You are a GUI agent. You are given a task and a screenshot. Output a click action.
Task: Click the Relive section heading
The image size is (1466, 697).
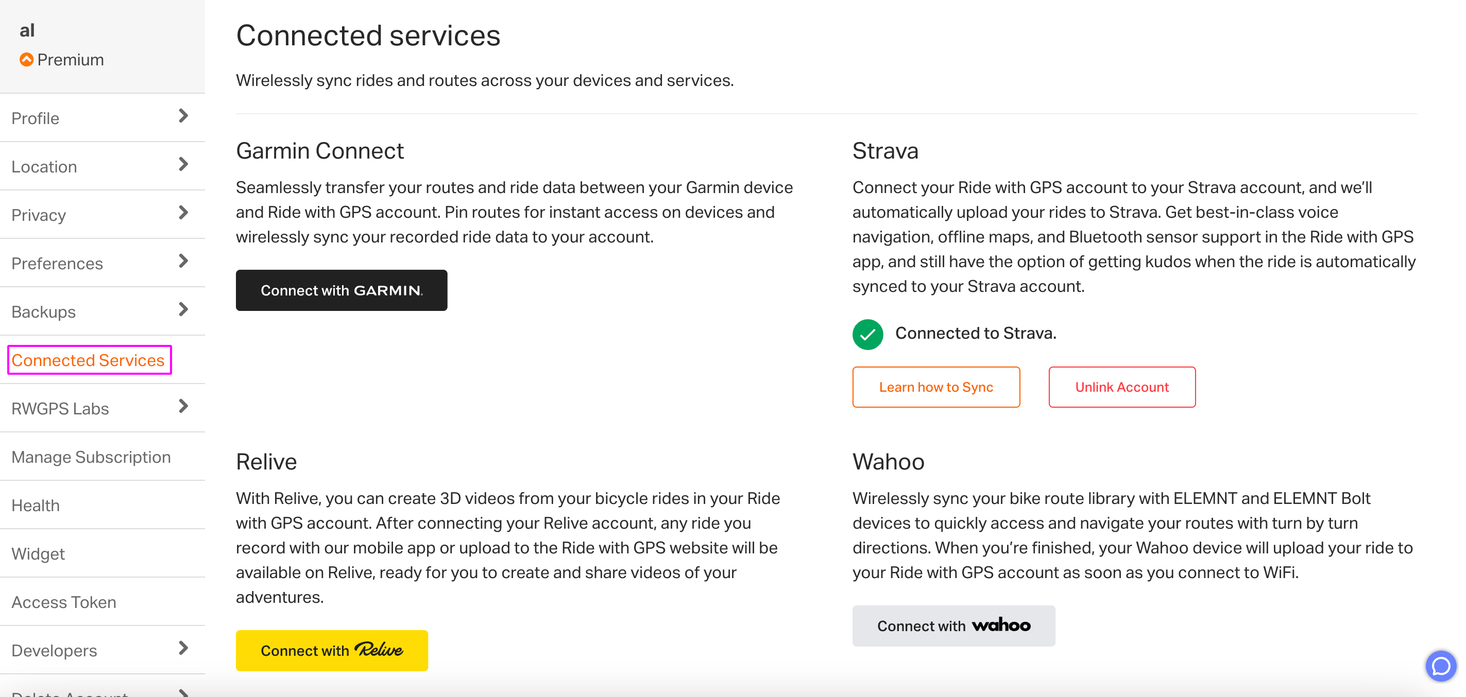(x=266, y=462)
